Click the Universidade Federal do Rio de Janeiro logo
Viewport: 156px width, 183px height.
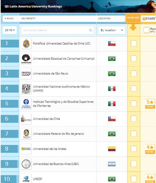[26, 134]
